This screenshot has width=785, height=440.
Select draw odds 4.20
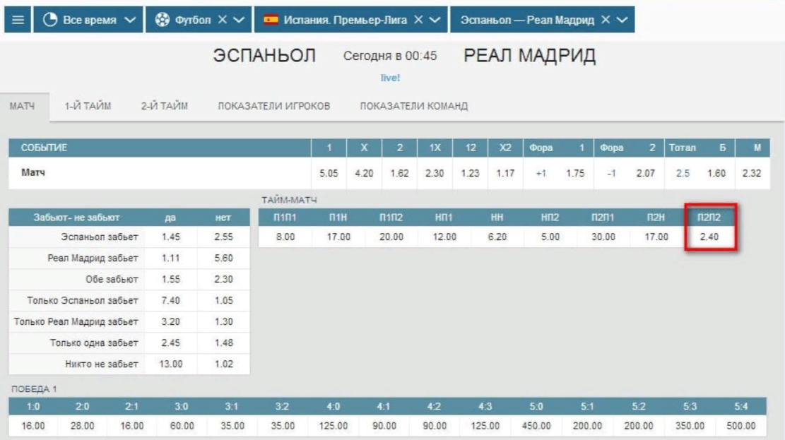364,173
